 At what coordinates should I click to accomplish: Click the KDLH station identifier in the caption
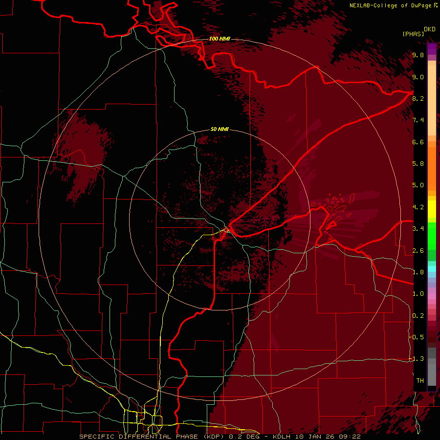point(282,437)
